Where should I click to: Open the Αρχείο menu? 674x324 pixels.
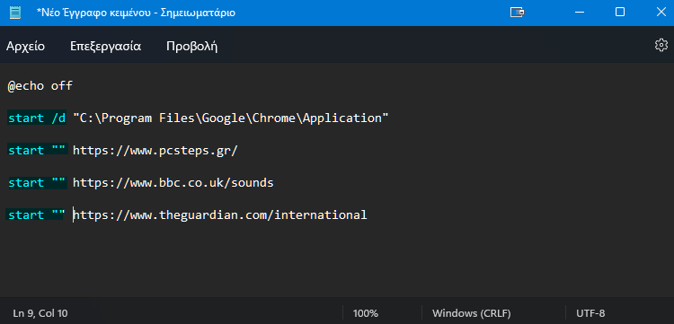(25, 47)
